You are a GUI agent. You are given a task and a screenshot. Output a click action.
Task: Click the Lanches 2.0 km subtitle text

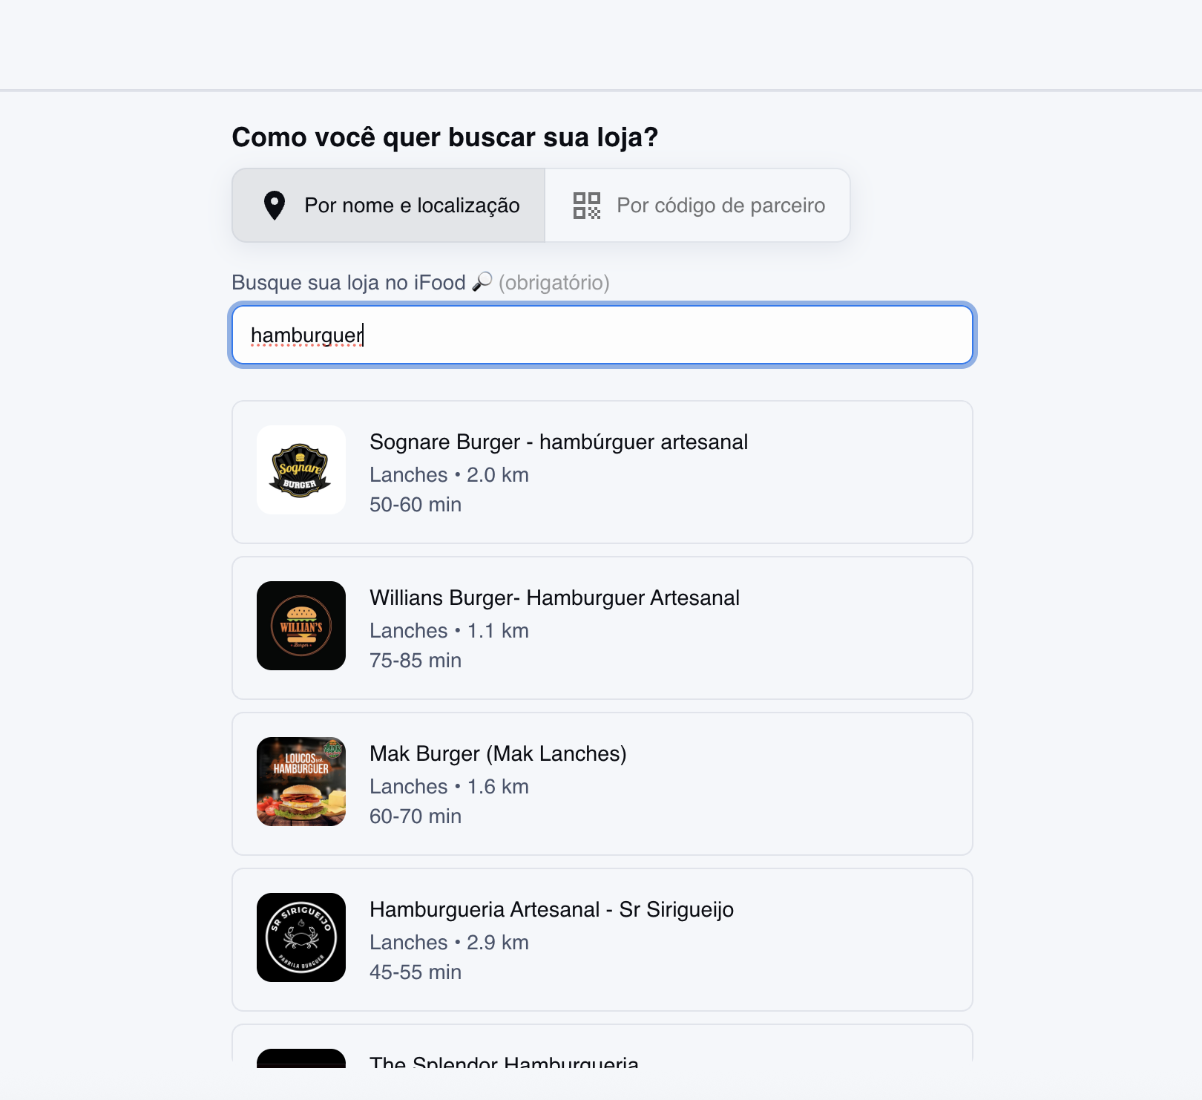pos(449,474)
